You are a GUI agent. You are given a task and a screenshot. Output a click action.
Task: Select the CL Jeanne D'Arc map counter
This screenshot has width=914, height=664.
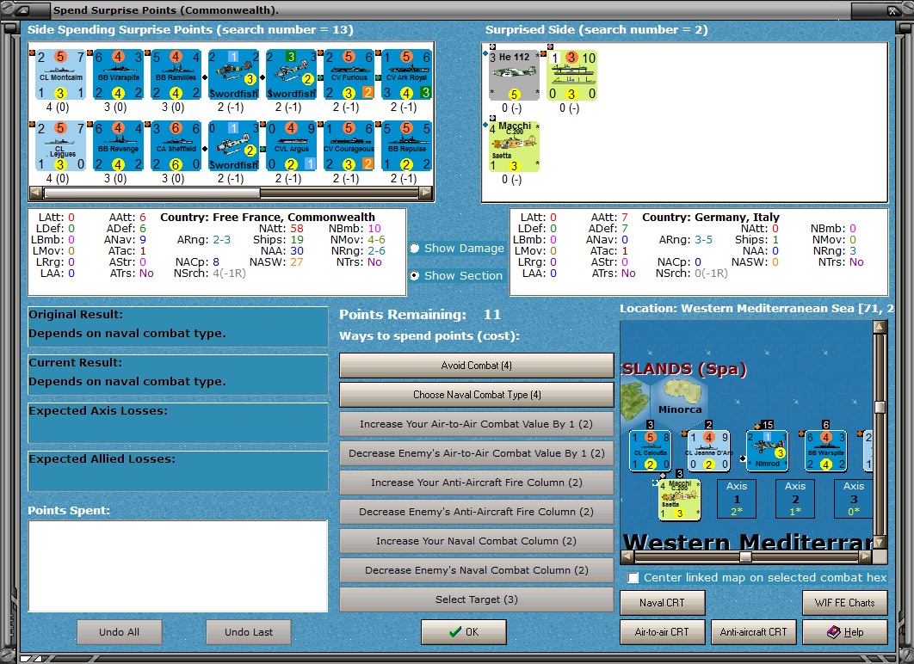point(709,450)
